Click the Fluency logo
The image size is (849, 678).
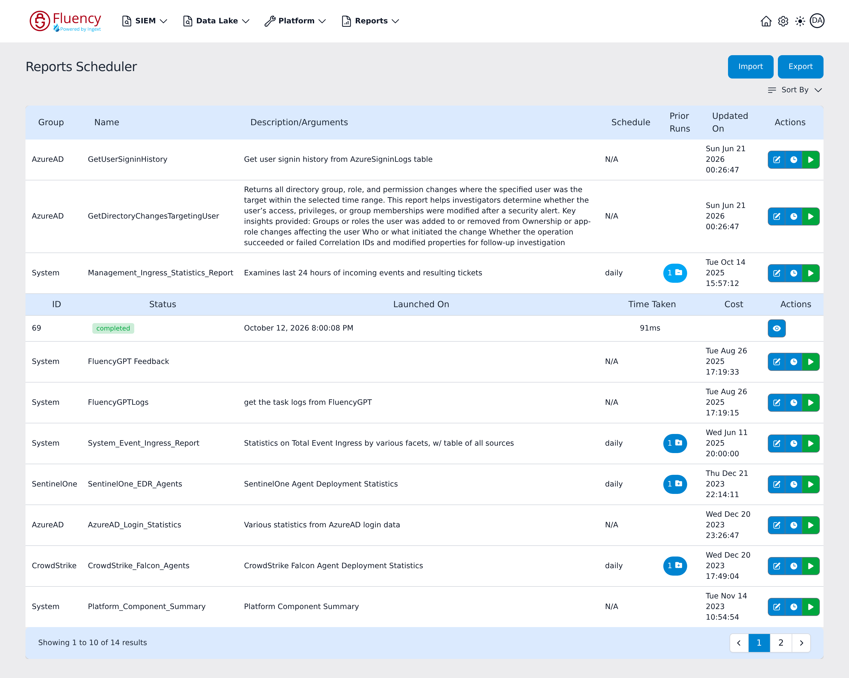click(65, 21)
